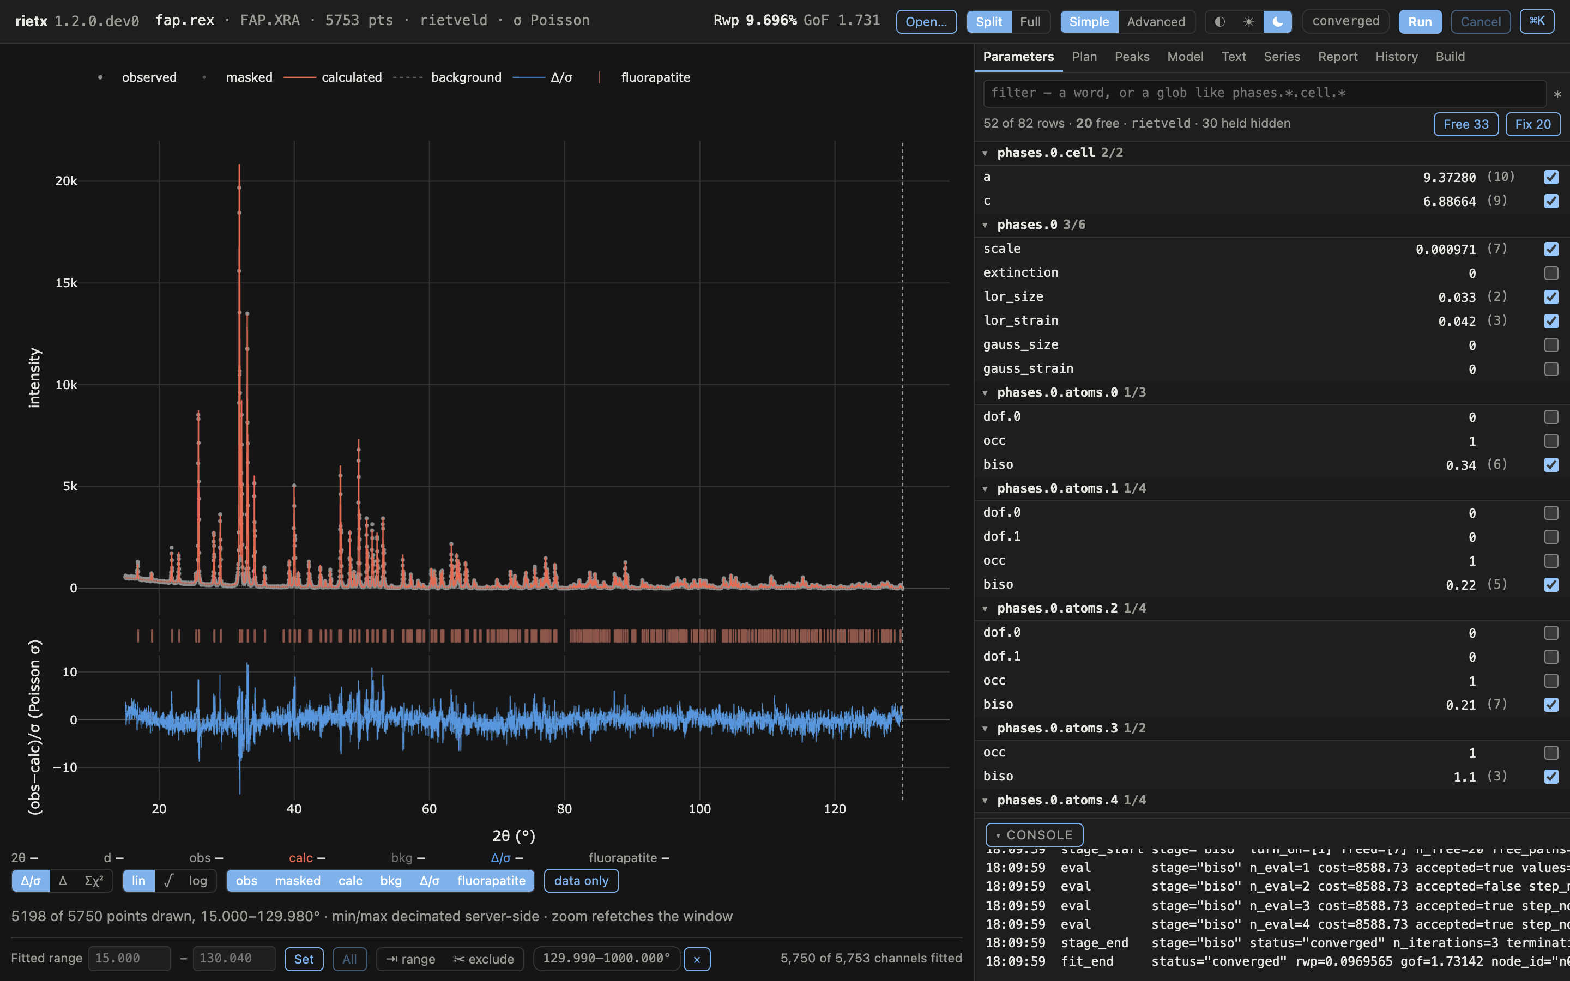Remove the 129.990–1000.000° excluded range
1570x981 pixels.
697,959
